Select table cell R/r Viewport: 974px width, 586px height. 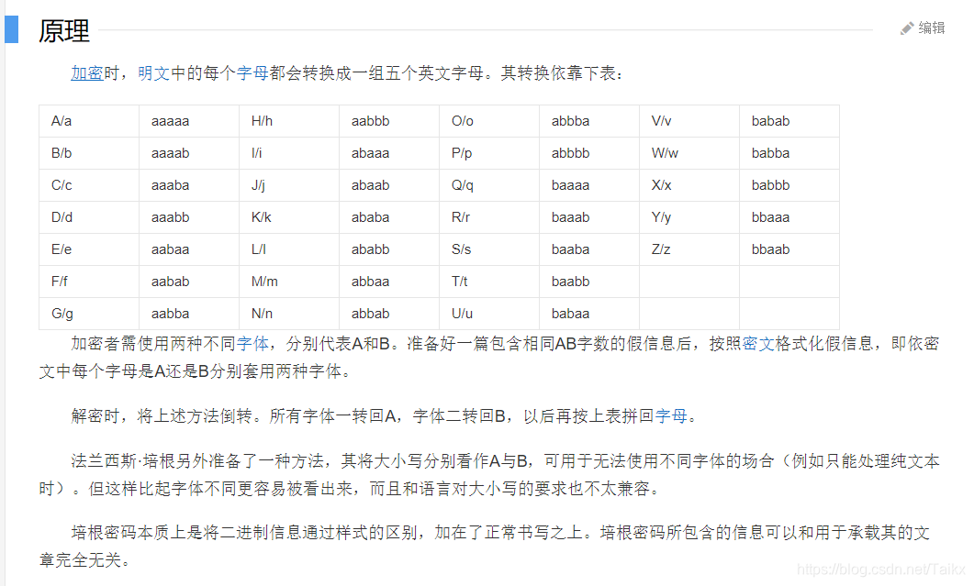[x=489, y=217]
